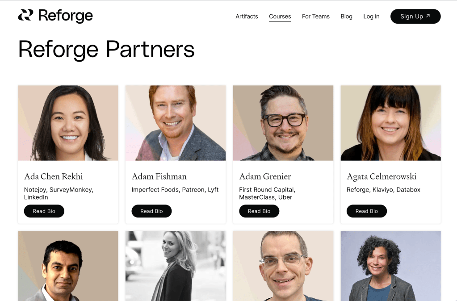Open the Artifacts menu item
Screen dimensions: 457x301
[247, 17]
